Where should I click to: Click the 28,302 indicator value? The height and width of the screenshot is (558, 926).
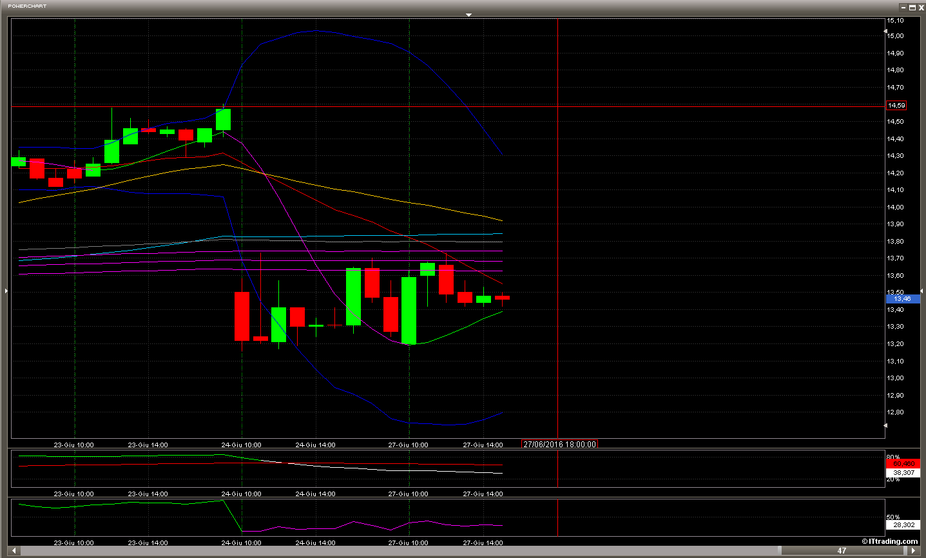point(903,524)
